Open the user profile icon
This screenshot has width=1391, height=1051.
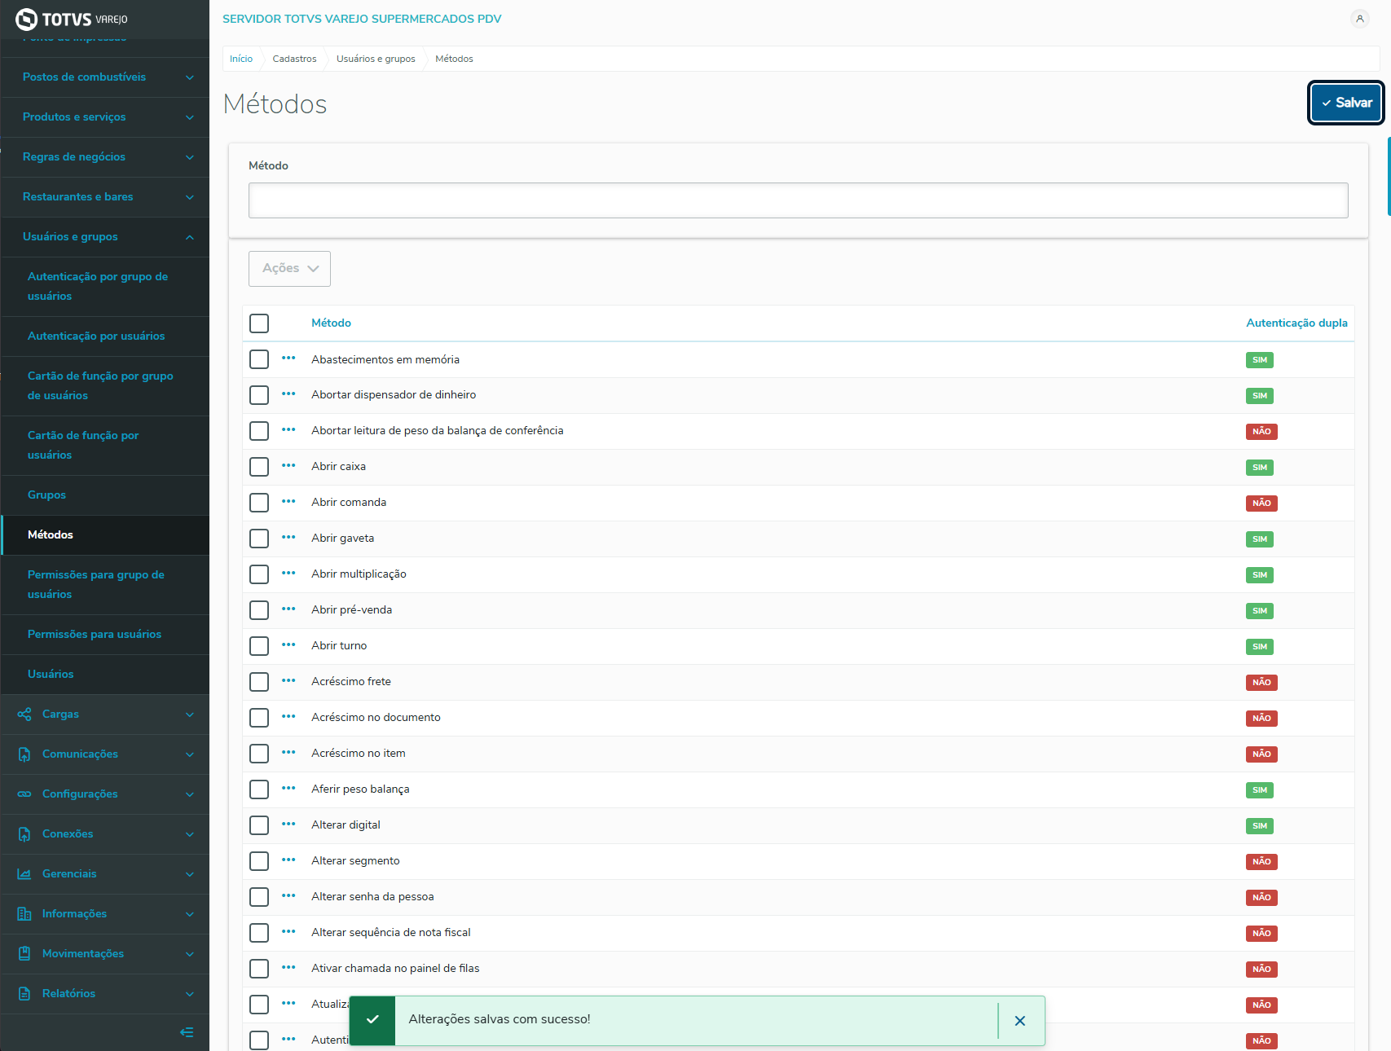[1360, 19]
